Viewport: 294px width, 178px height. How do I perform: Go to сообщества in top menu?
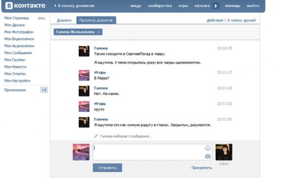click(x=160, y=6)
